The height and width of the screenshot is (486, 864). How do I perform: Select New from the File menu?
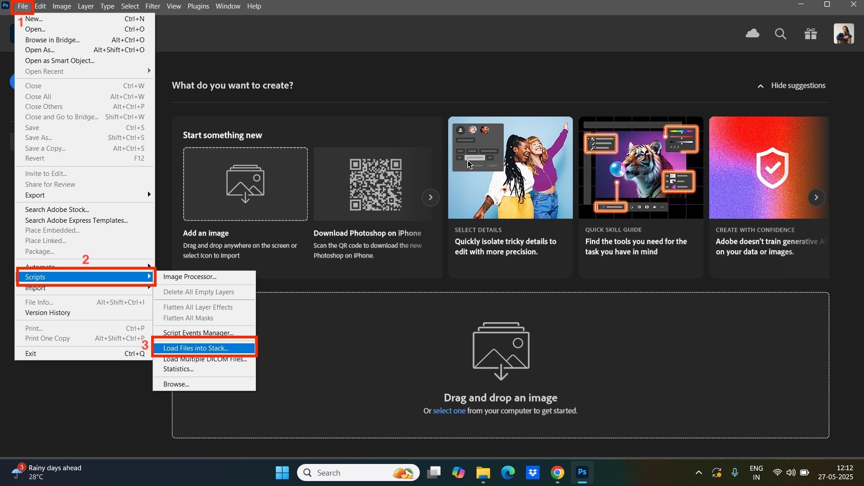click(x=85, y=19)
